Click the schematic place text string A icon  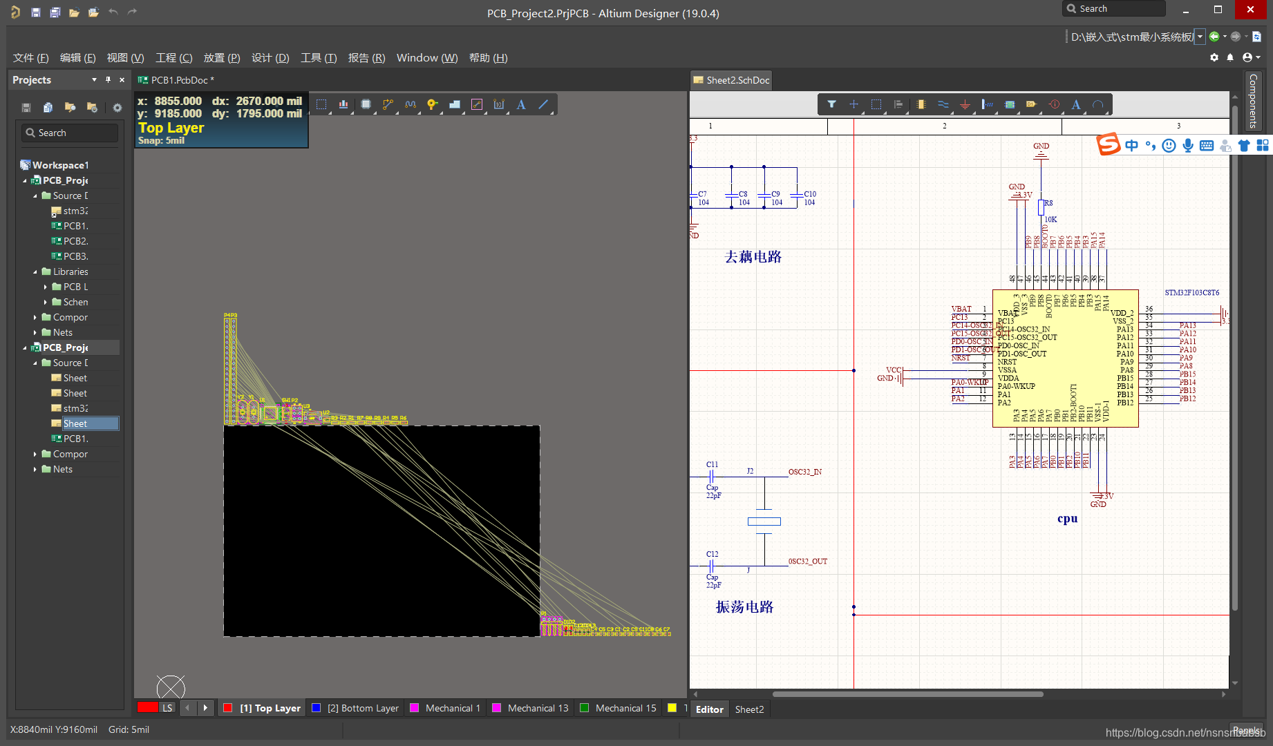point(1076,104)
